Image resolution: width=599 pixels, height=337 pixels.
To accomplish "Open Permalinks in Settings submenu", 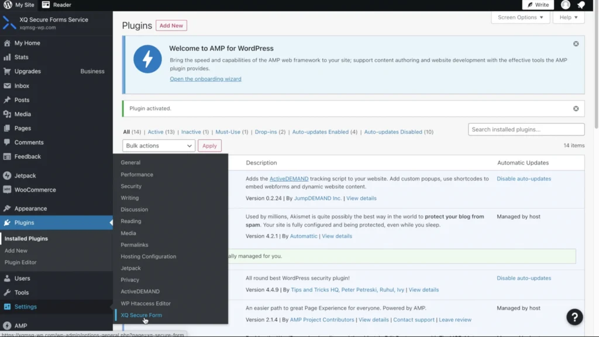I will [135, 245].
